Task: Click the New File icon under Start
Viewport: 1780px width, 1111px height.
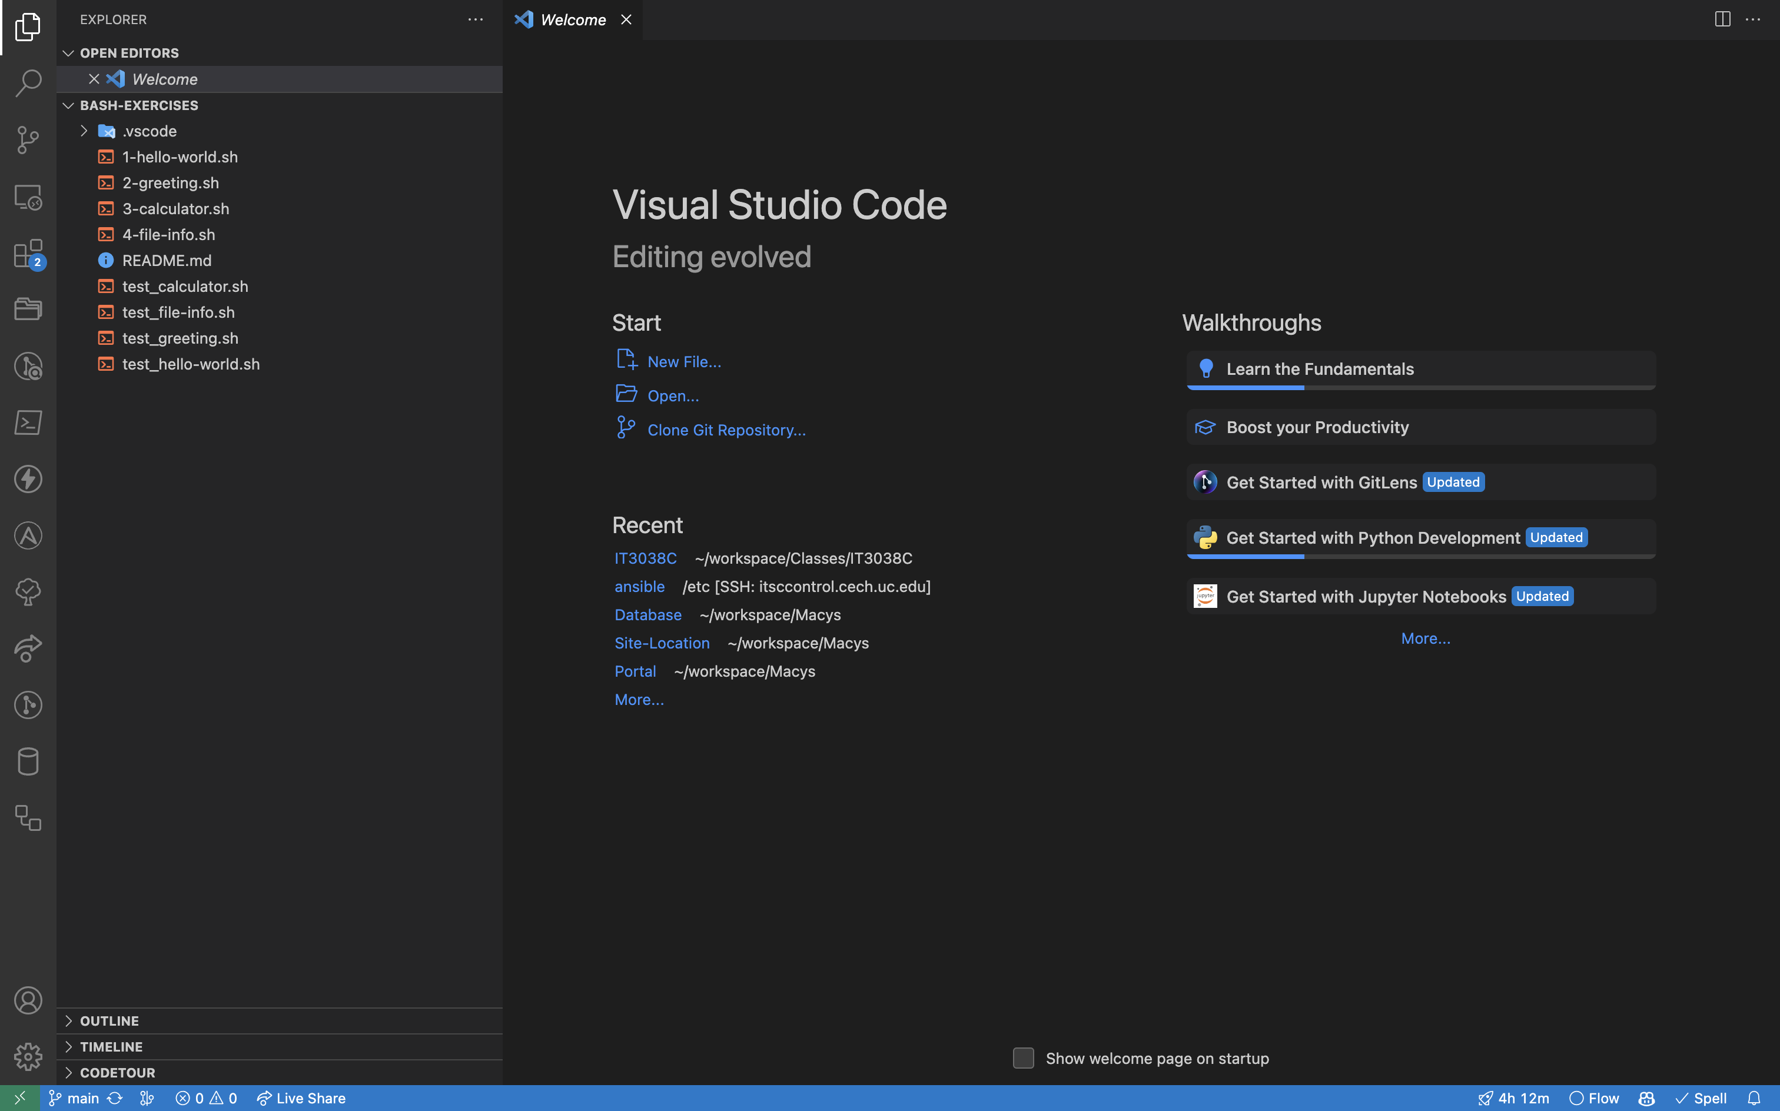Action: (x=626, y=360)
